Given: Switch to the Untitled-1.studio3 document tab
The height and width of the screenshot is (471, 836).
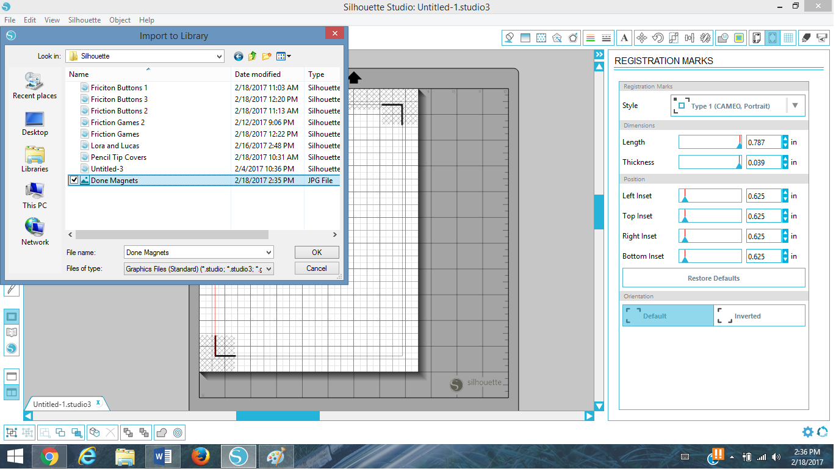Looking at the screenshot, I should (62, 404).
